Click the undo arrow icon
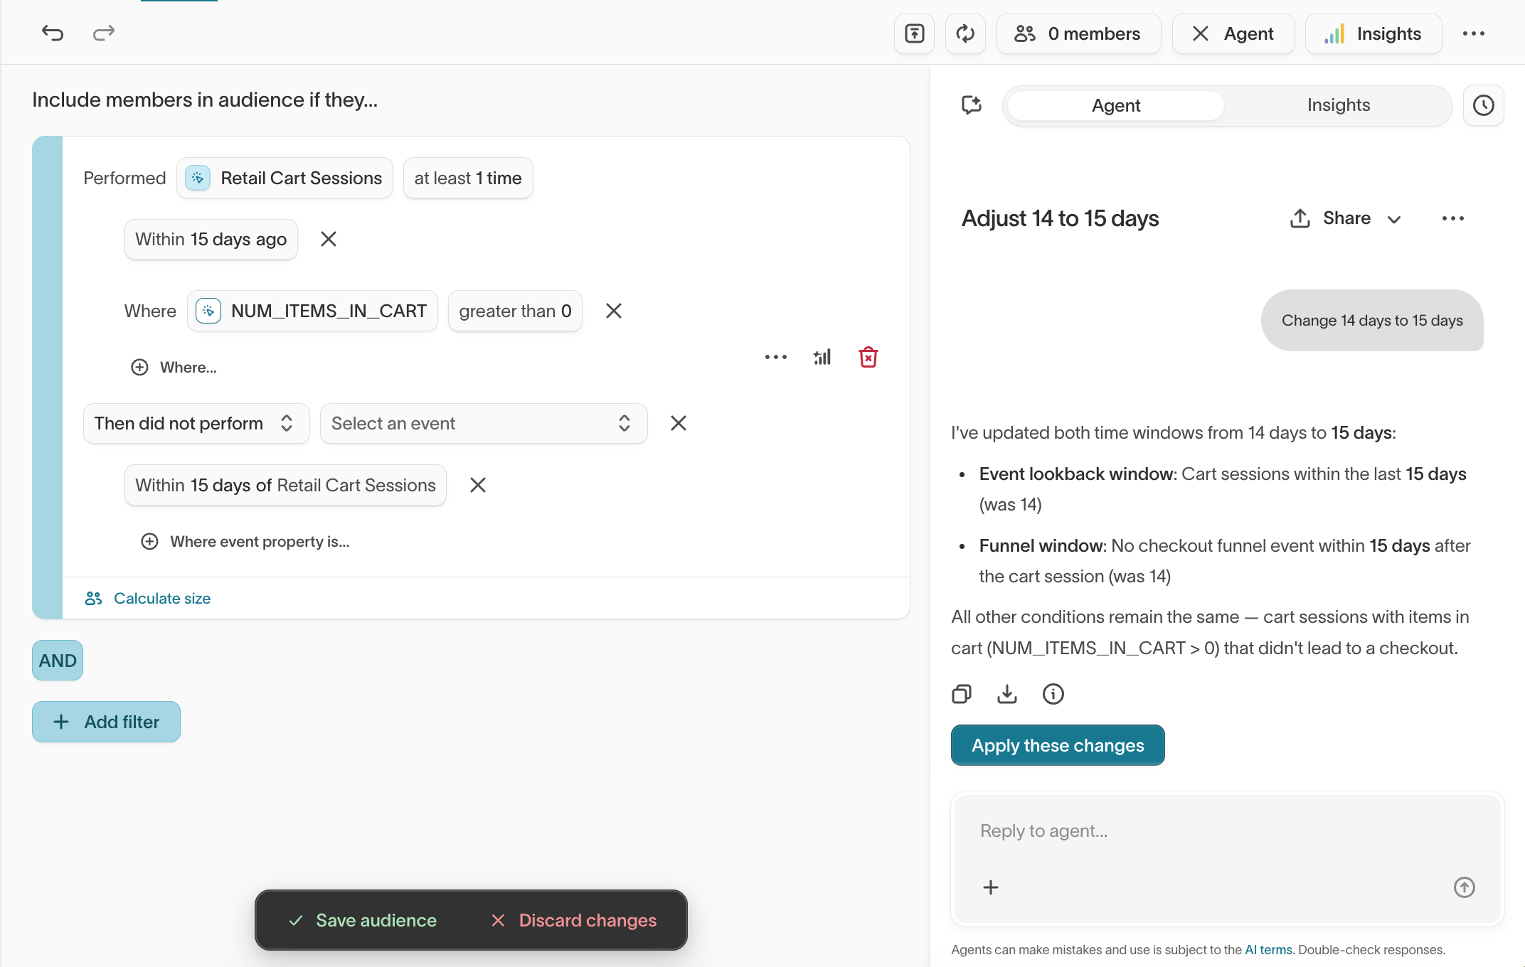The image size is (1525, 967). [x=53, y=33]
